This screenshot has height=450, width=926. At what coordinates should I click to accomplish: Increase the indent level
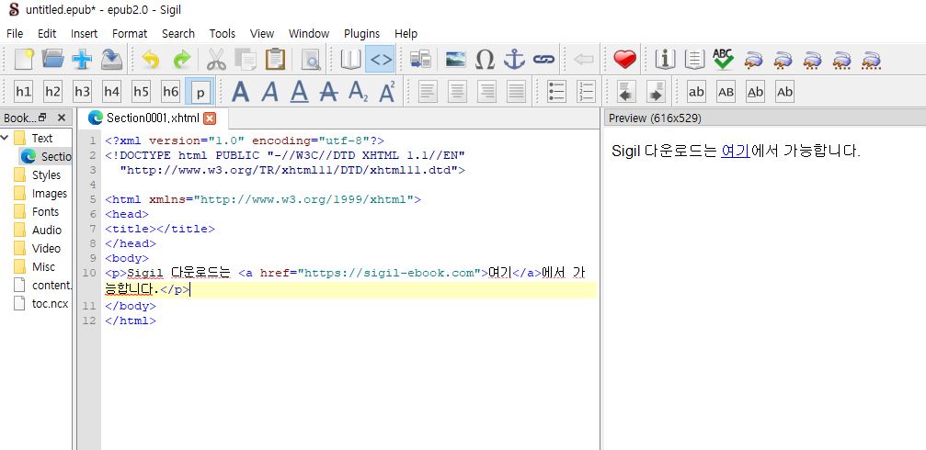(656, 92)
